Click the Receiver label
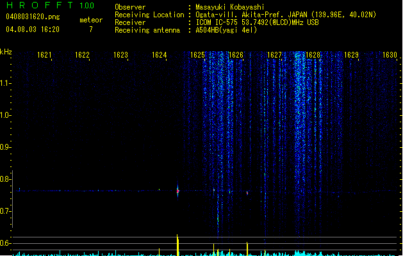Viewport: 403px width, 256px height. point(130,22)
